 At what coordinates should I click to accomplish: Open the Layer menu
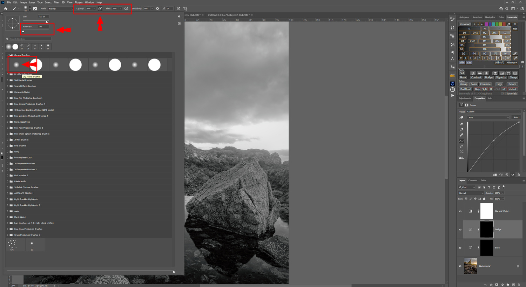(x=32, y=2)
